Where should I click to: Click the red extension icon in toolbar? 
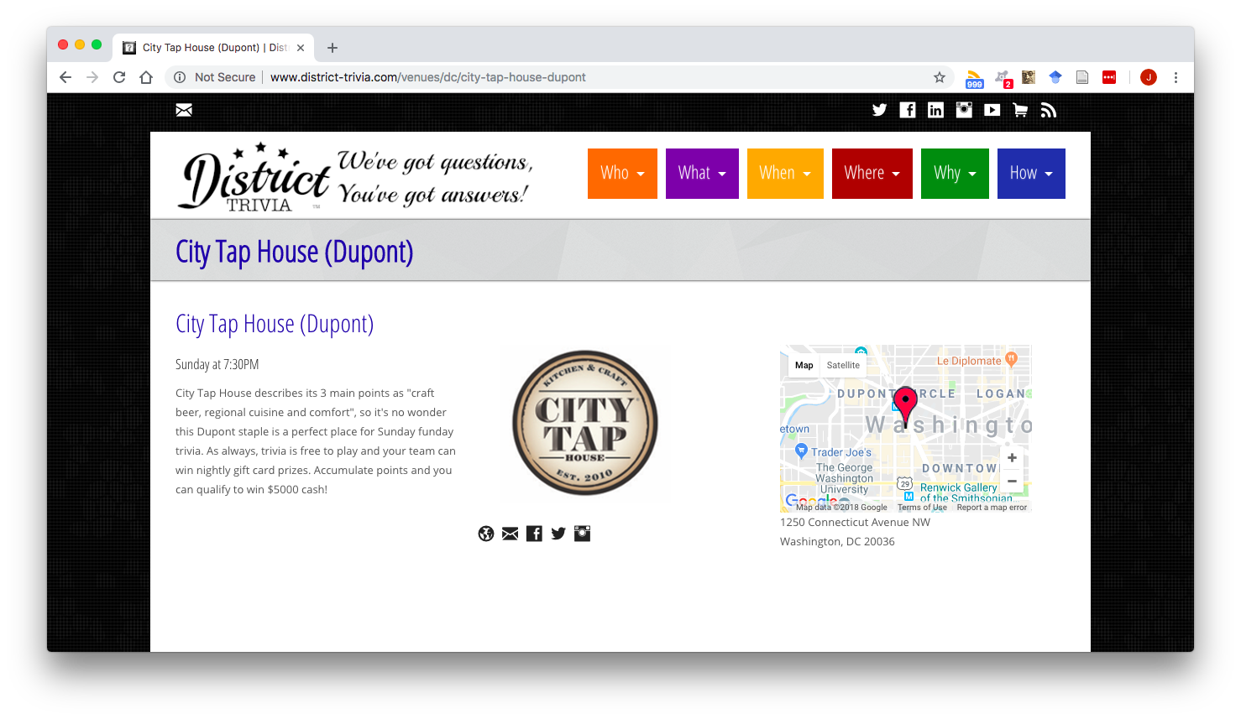coord(1109,77)
